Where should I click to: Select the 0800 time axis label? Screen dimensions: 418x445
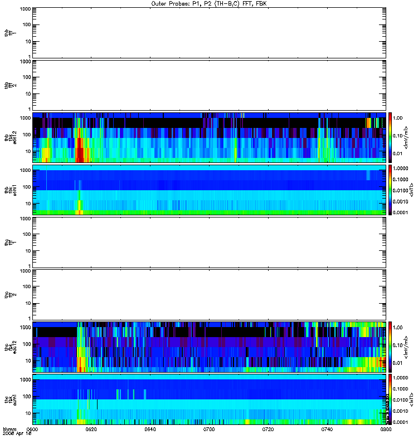386,429
